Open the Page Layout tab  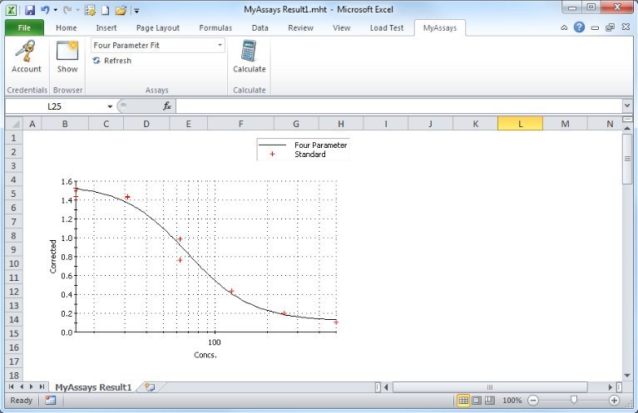click(158, 27)
